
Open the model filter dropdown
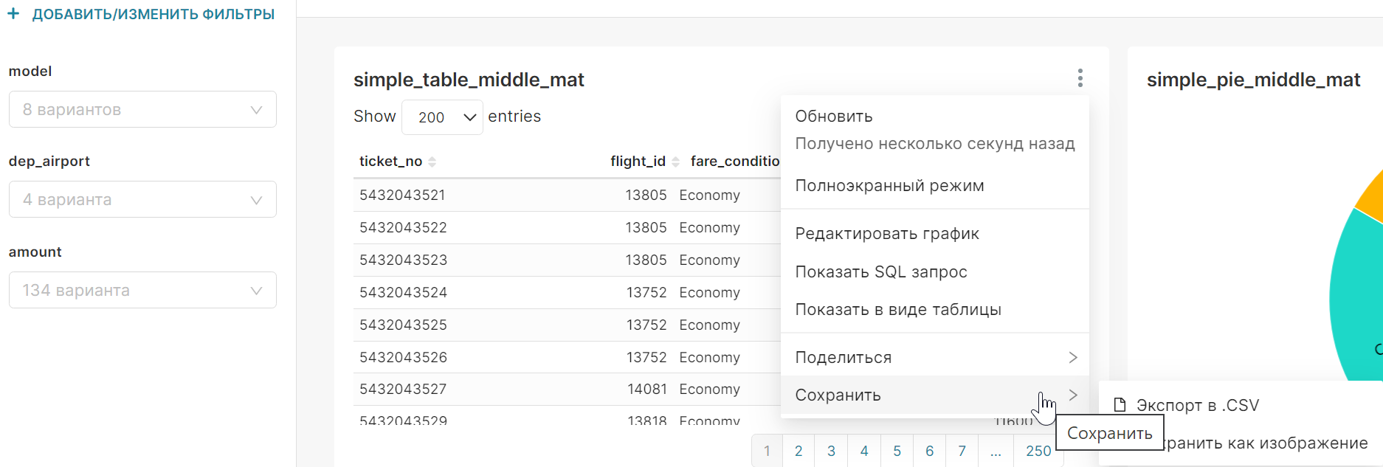point(142,109)
